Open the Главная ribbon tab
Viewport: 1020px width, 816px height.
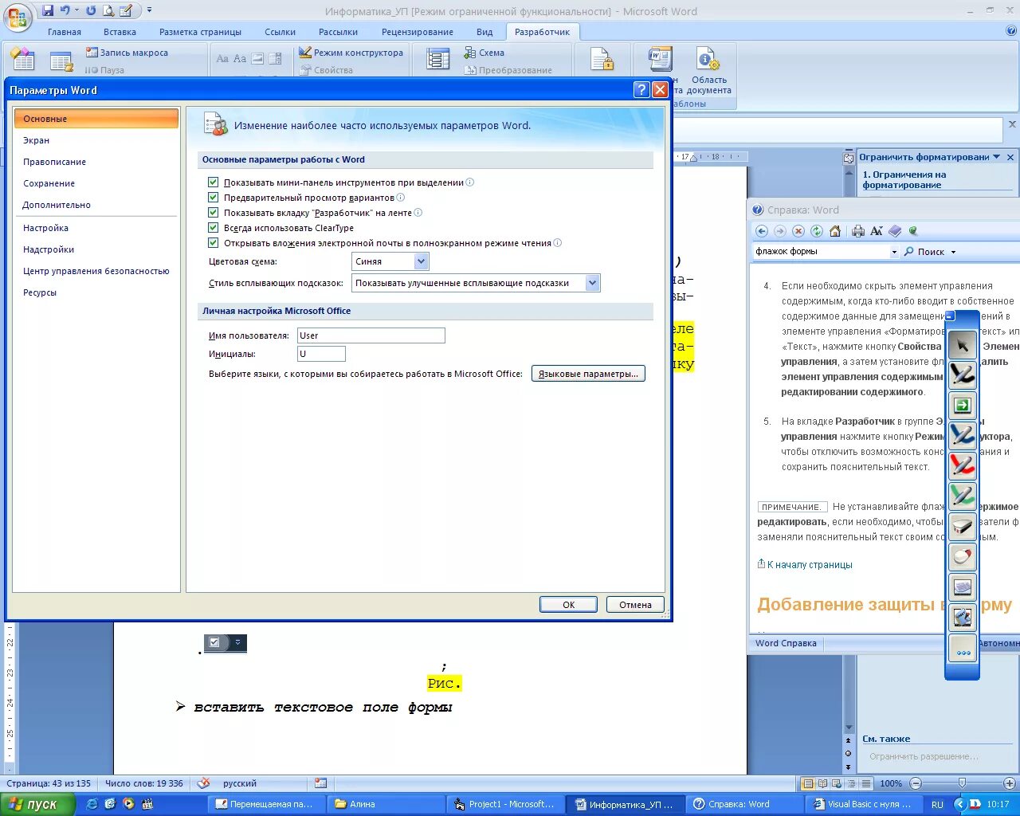[x=65, y=32]
